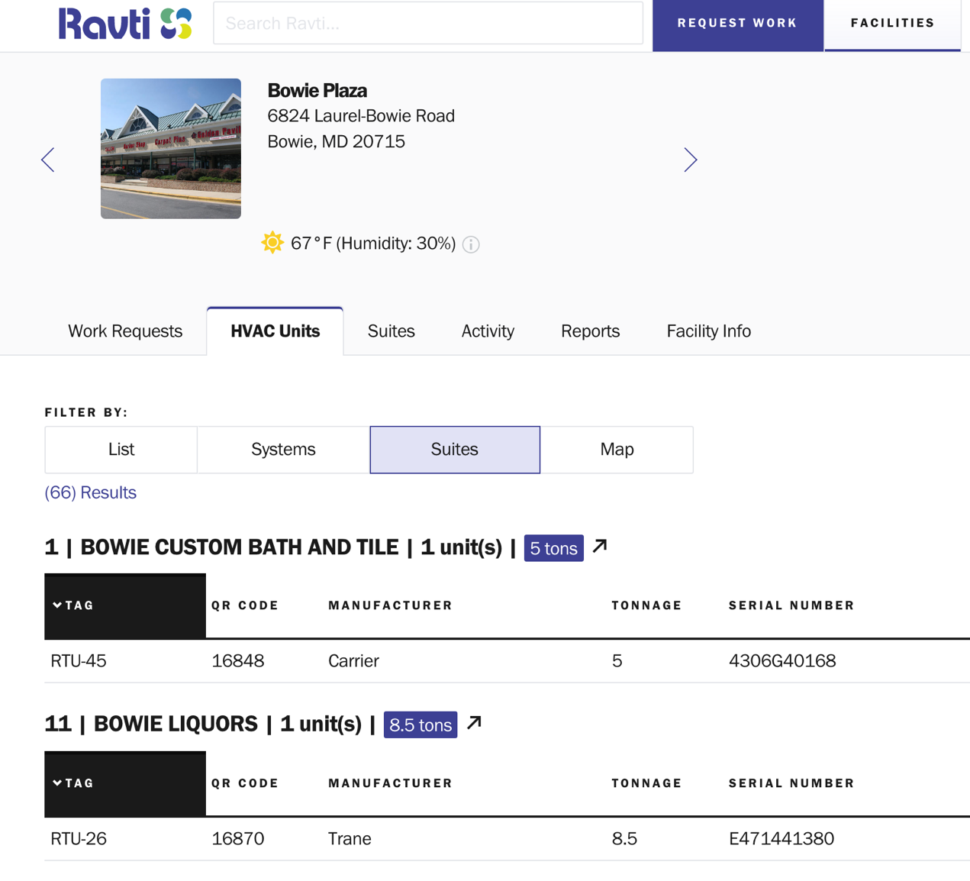Click QR code 16870
Screen dimensions: 970x881
[x=238, y=839]
